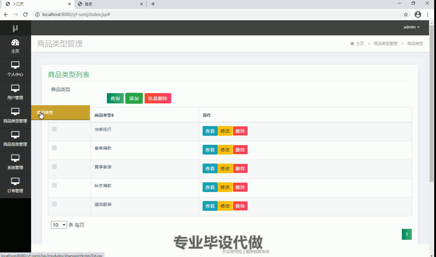Open the rows-per-page 10 dropdown
This screenshot has width=436, height=257.
click(x=59, y=225)
